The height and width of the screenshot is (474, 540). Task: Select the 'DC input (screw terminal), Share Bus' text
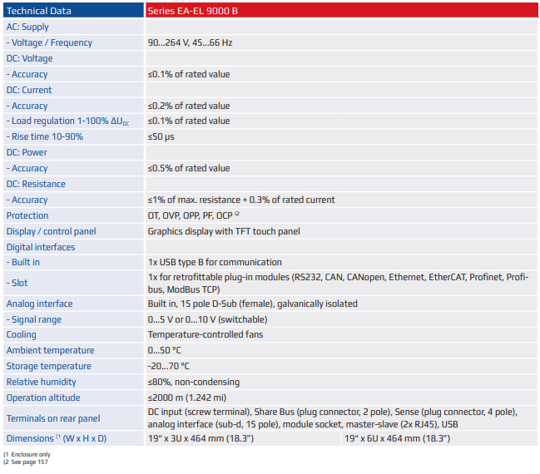tap(333, 418)
